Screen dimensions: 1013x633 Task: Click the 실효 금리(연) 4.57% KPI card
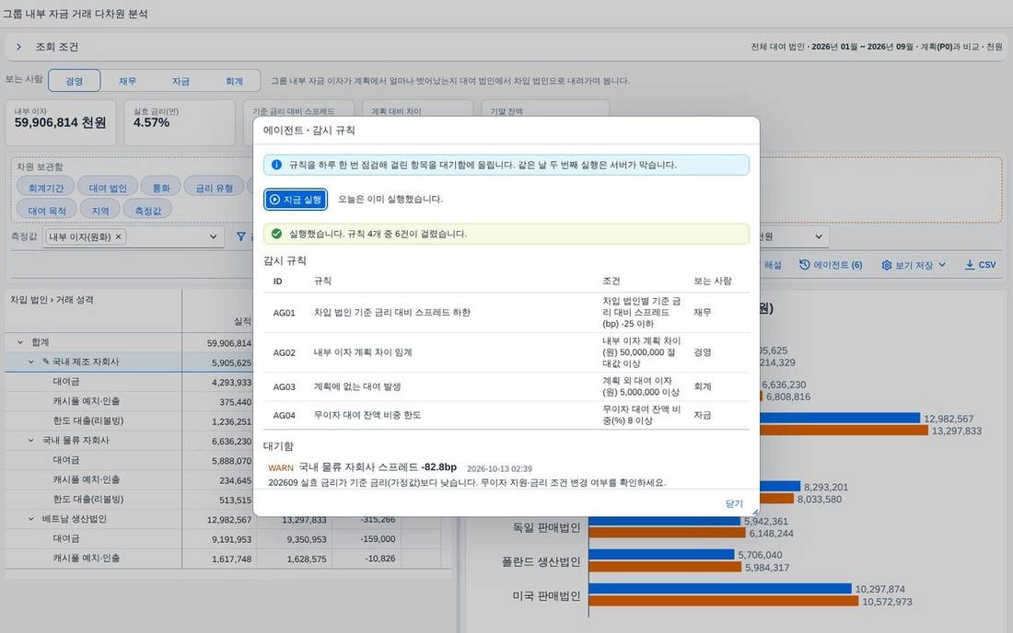click(180, 122)
